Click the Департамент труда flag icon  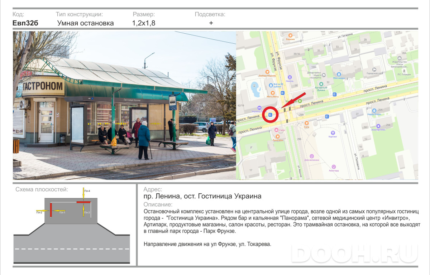click(x=324, y=75)
